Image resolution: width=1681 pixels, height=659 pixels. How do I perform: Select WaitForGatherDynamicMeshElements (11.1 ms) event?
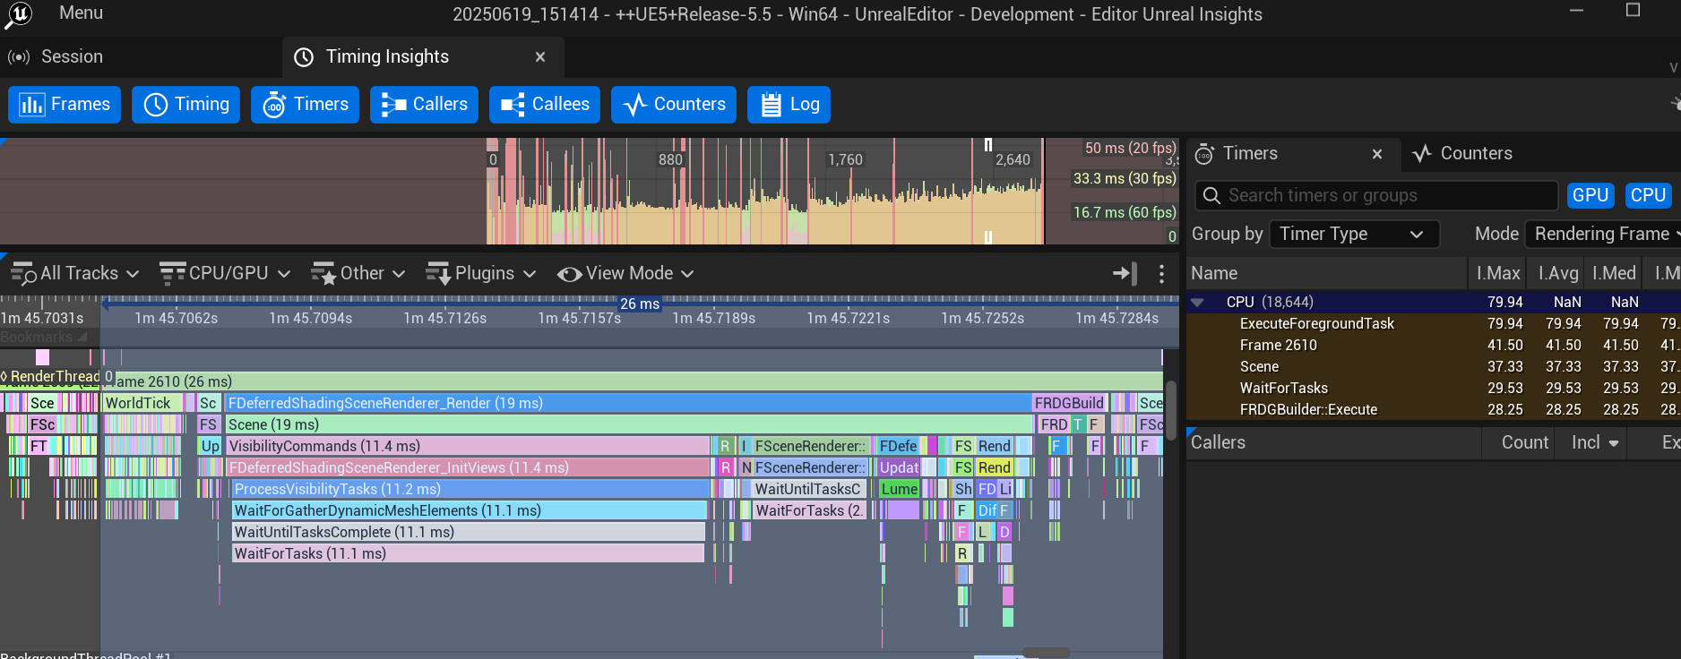point(470,510)
